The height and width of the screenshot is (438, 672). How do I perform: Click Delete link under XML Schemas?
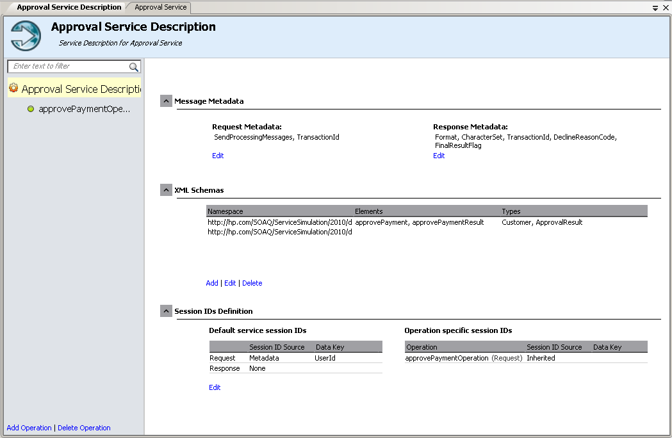pos(252,283)
